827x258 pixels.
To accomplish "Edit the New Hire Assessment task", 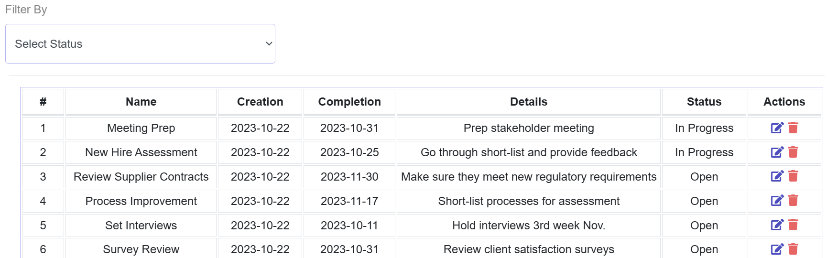I will (777, 152).
